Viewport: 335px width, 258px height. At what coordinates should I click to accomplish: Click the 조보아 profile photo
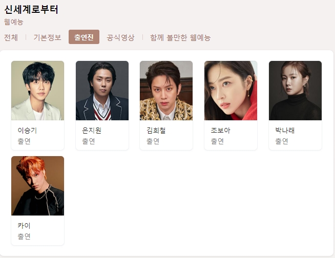231,91
